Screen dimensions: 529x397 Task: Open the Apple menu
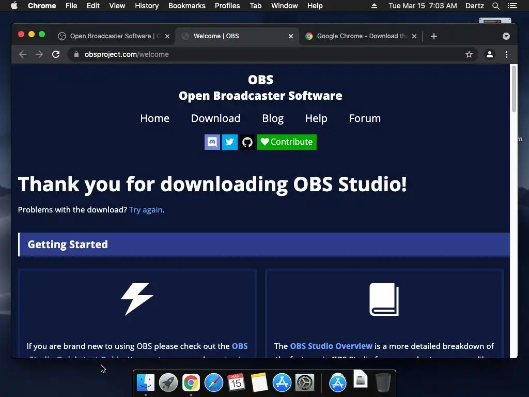click(x=14, y=5)
